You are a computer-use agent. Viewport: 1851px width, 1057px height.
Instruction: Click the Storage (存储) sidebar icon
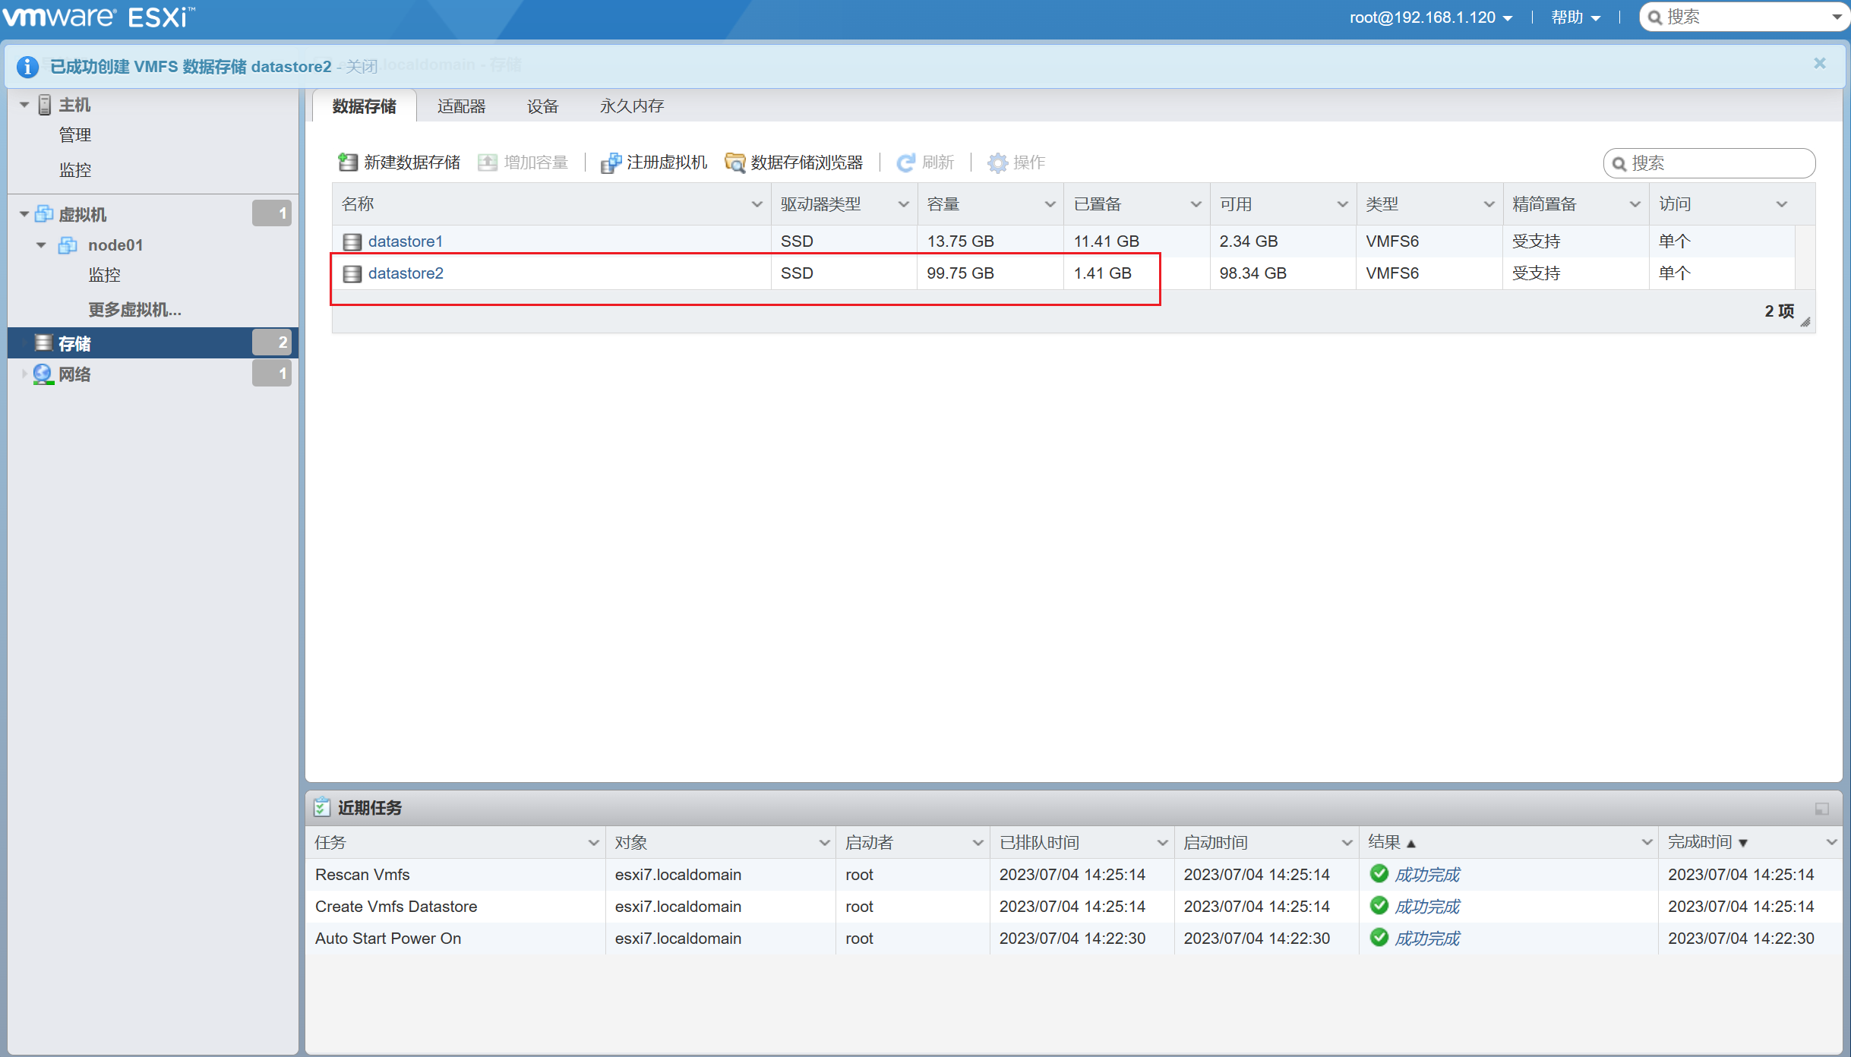click(x=44, y=343)
